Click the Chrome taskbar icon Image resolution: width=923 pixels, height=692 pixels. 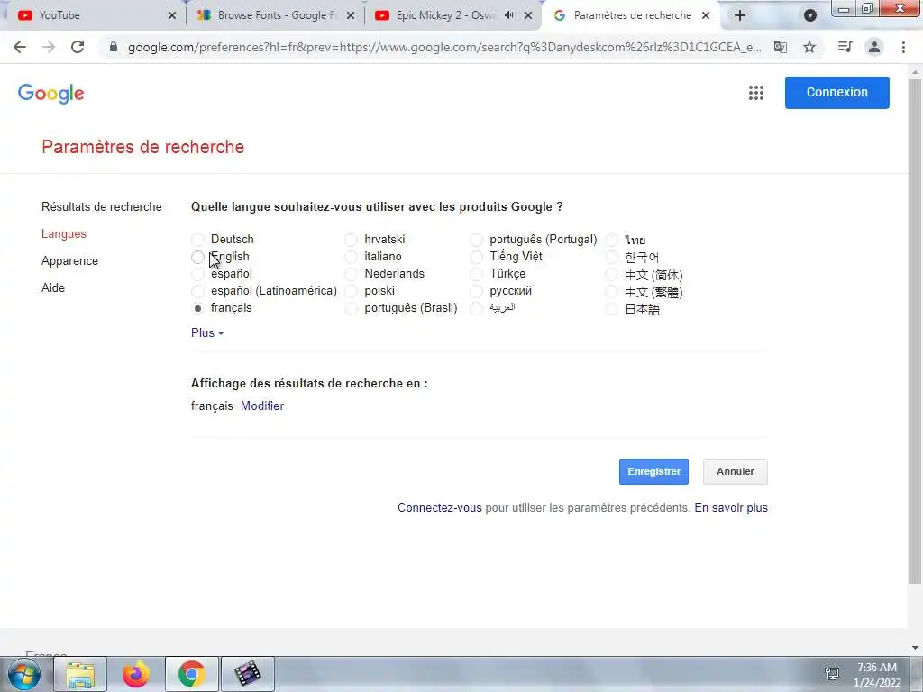pyautogui.click(x=192, y=674)
